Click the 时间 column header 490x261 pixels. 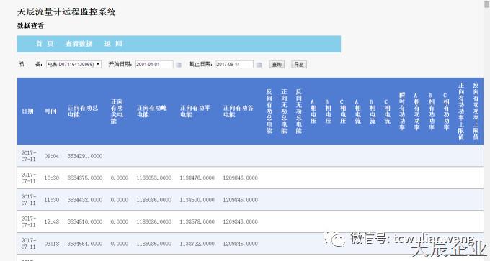[50, 111]
